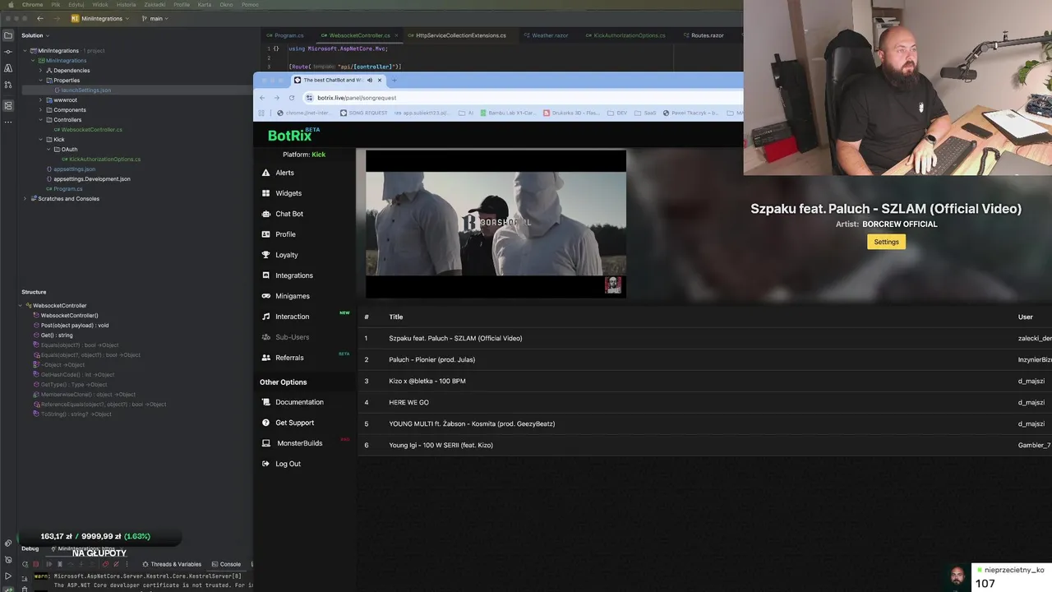Close the BotRix browser tab
Viewport: 1052px width, 592px height.
click(380, 80)
